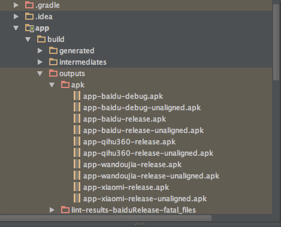The image size is (281, 227).
Task: Select file app-qihu360-release.apk
Action: 129,142
